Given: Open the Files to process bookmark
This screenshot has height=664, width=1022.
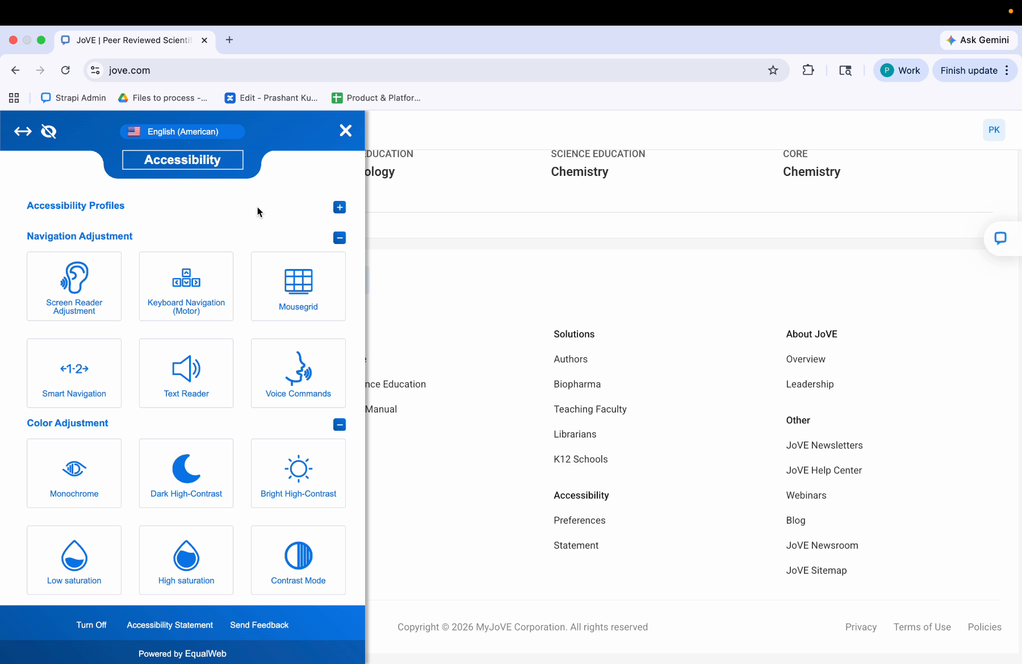Looking at the screenshot, I should coord(163,98).
